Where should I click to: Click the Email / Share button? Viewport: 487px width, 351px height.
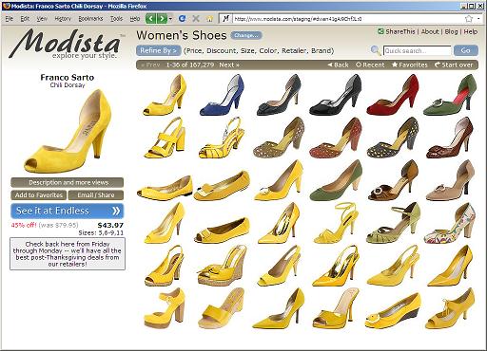click(96, 195)
